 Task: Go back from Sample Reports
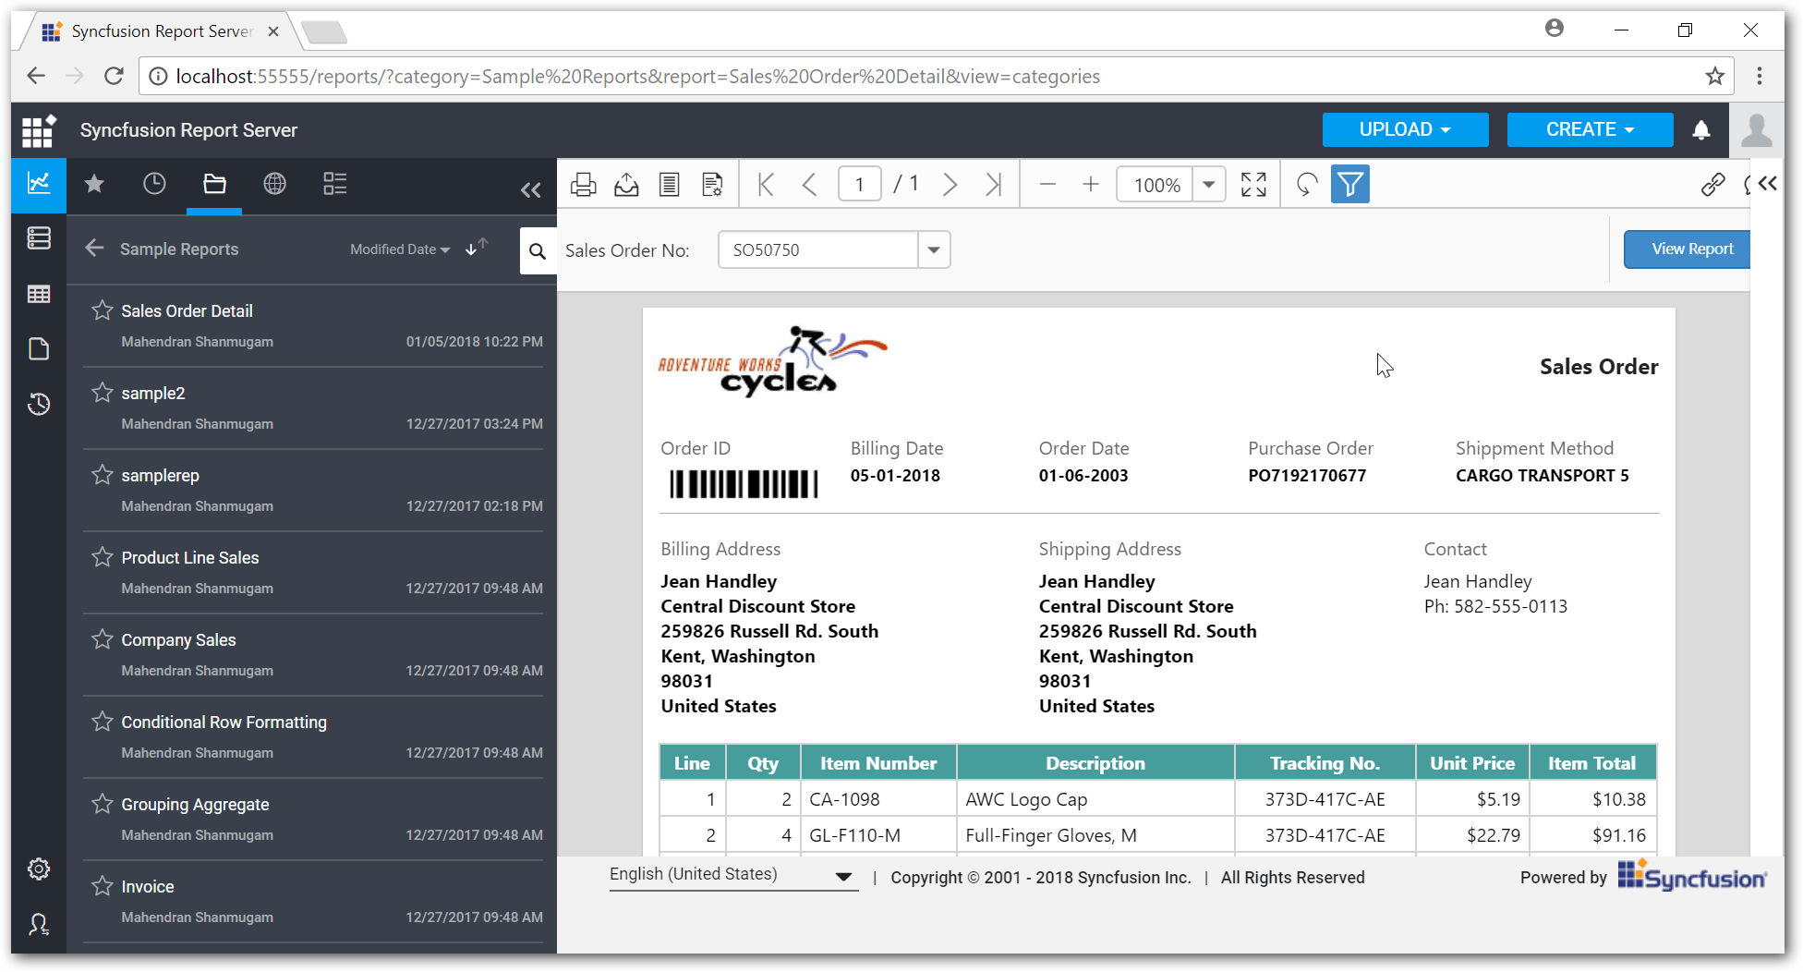pos(94,248)
